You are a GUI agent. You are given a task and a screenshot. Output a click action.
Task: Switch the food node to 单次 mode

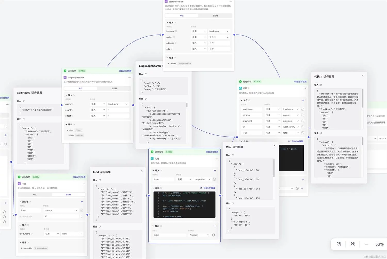[35, 195]
